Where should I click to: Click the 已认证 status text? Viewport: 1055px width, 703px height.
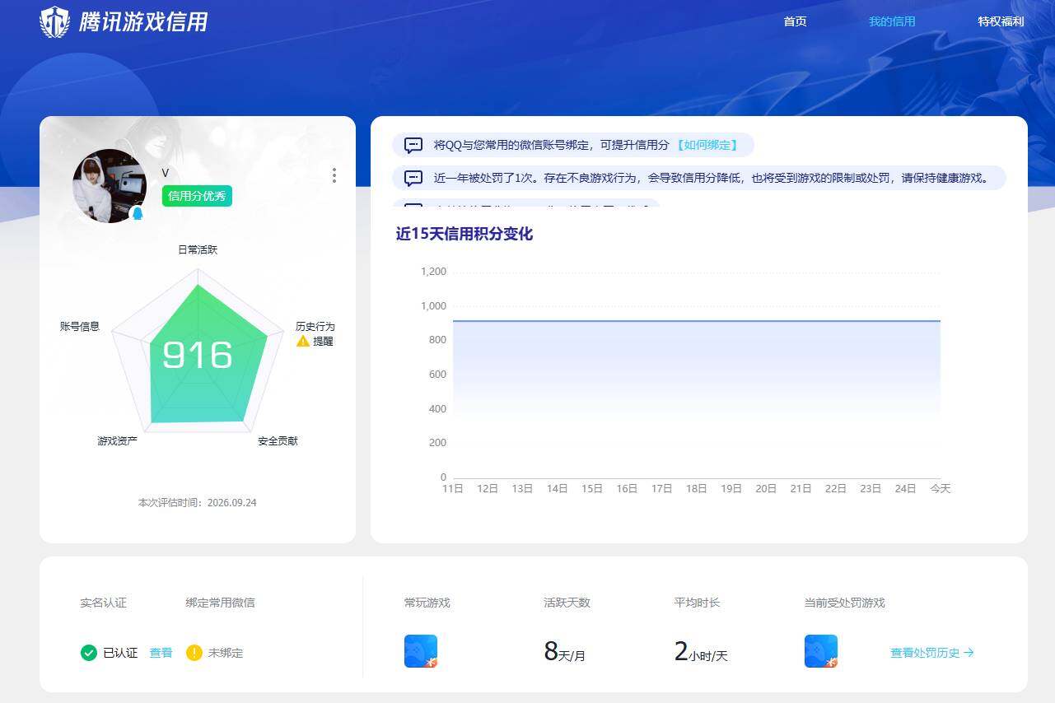(120, 653)
